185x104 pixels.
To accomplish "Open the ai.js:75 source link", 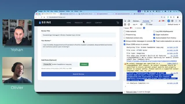I will point(174,73).
